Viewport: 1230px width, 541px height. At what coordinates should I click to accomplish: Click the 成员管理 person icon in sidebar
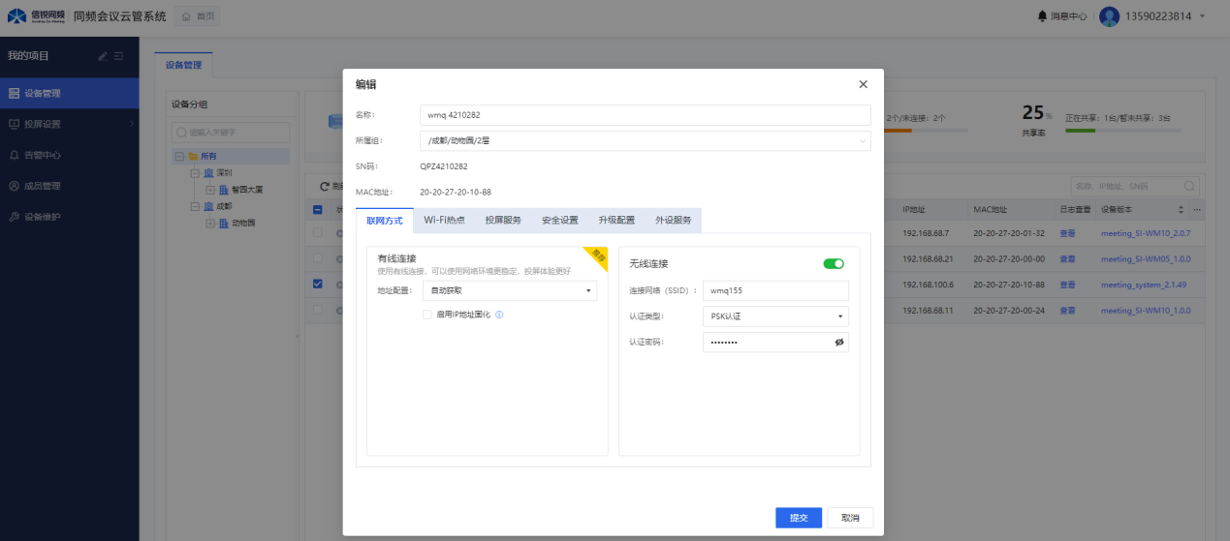click(14, 186)
